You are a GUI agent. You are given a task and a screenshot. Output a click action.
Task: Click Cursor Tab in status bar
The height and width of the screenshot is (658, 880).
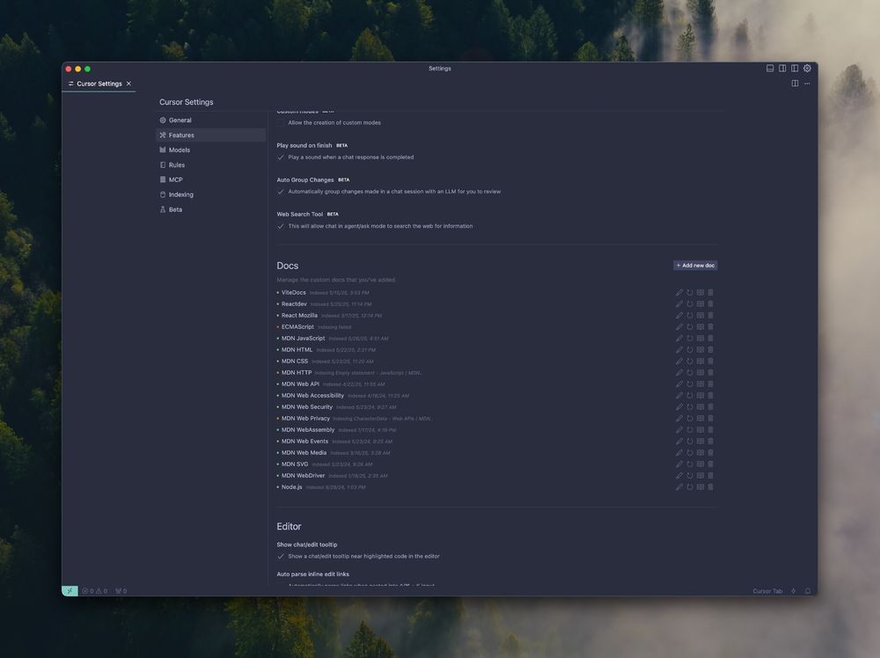(x=767, y=591)
